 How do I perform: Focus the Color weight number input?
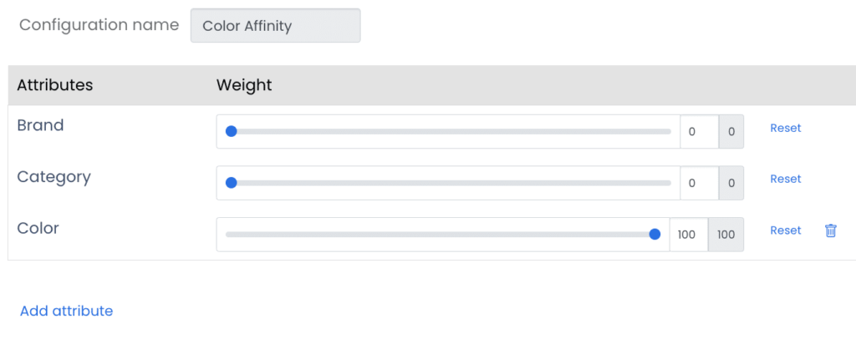coord(688,235)
